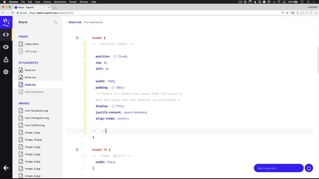
Task: Toggle the picker next to position fixed
Action: pyautogui.click(x=114, y=56)
